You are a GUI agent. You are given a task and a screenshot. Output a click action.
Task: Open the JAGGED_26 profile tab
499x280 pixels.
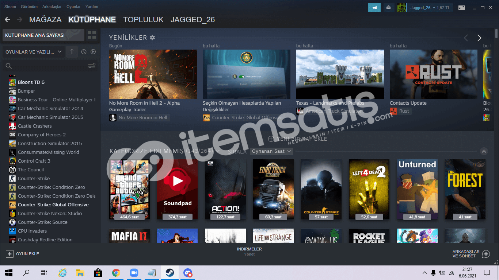(x=193, y=20)
